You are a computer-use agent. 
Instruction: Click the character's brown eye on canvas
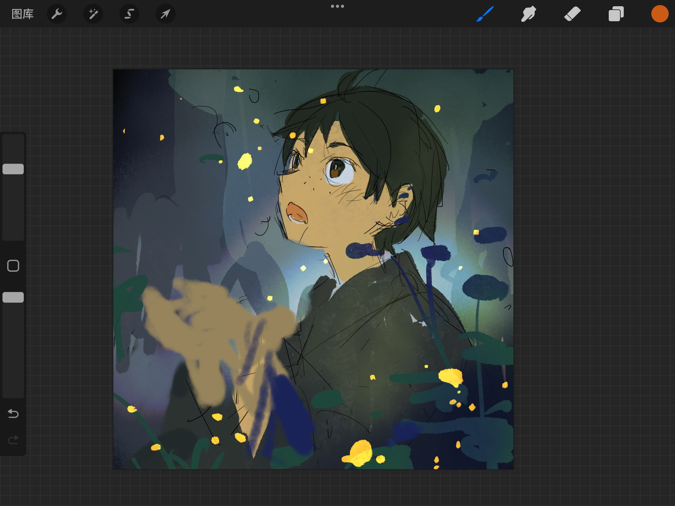click(337, 169)
